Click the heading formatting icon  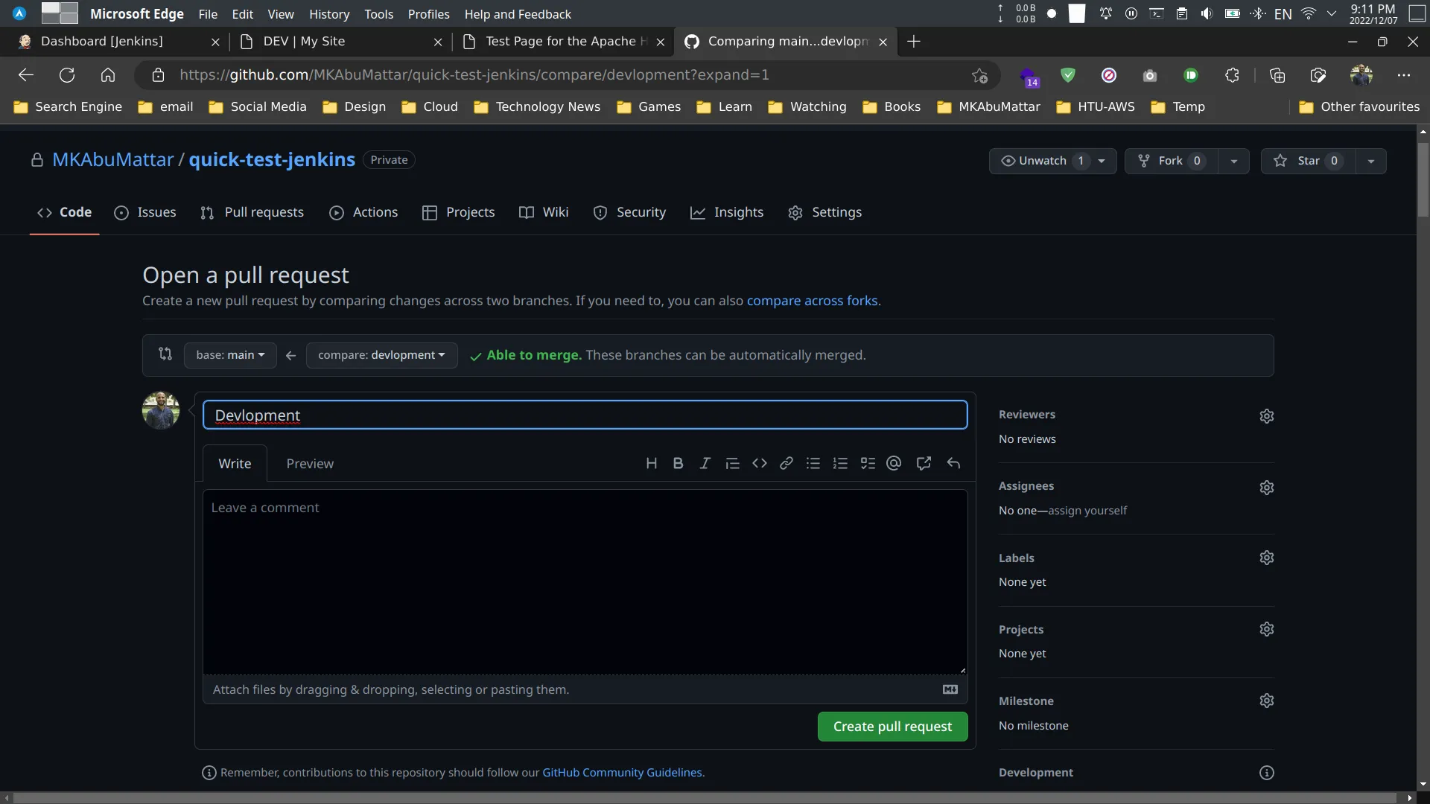click(651, 463)
